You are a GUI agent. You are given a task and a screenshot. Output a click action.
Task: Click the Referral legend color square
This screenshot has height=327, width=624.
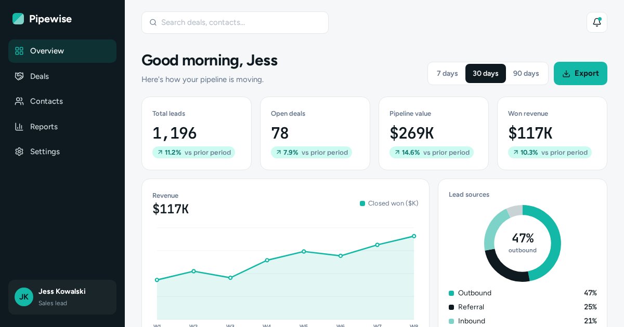coord(451,307)
